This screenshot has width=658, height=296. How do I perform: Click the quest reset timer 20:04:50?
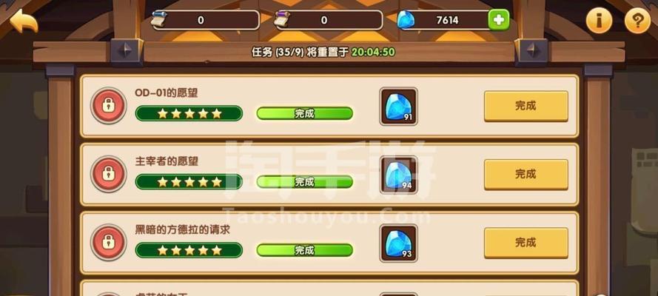[373, 52]
